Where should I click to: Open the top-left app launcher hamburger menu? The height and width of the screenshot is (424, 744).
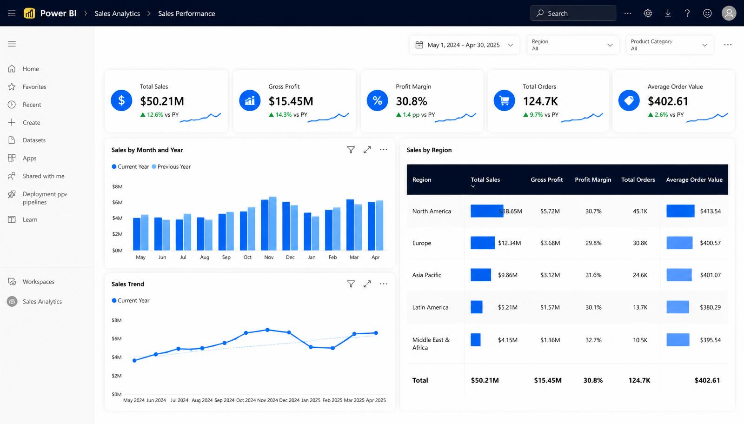click(12, 13)
